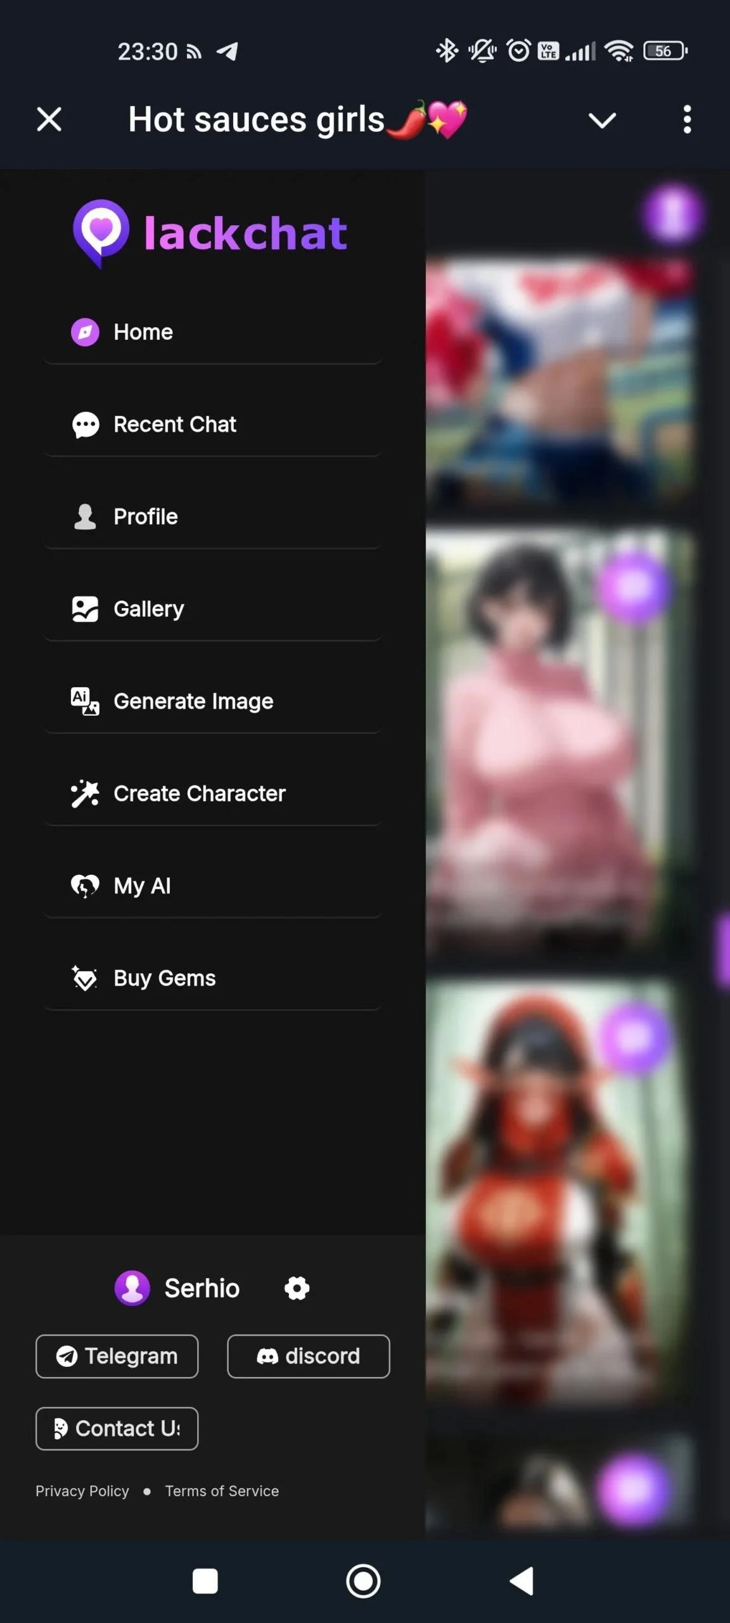730x1623 pixels.
Task: Tap the Create Character wand icon
Action: [85, 794]
